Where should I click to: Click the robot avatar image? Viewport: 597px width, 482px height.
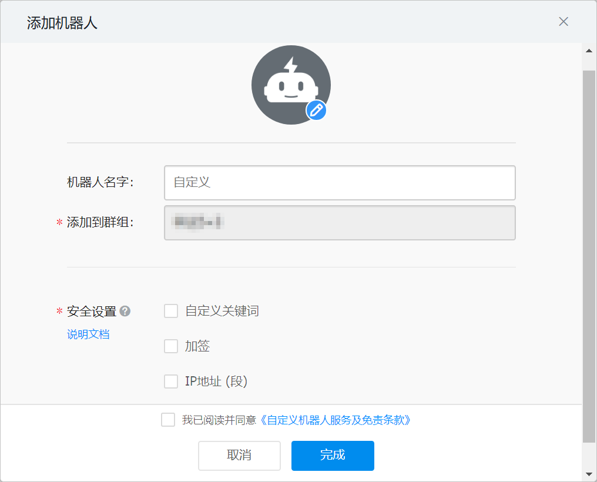click(291, 85)
